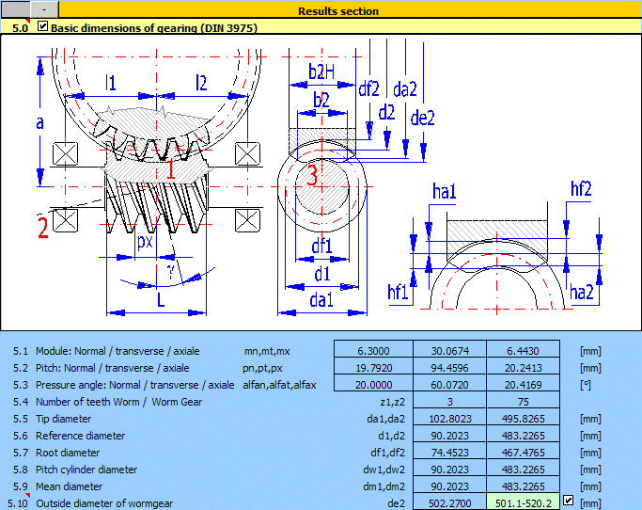Select root diameter df1 value 74.4523
The height and width of the screenshot is (510, 642).
449,453
